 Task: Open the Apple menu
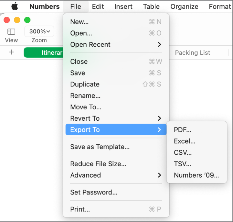[14, 6]
